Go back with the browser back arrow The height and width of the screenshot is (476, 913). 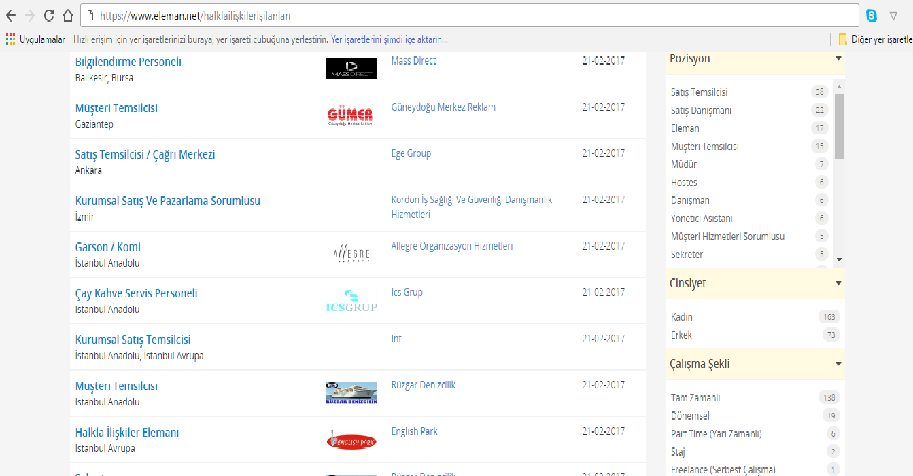pos(11,15)
